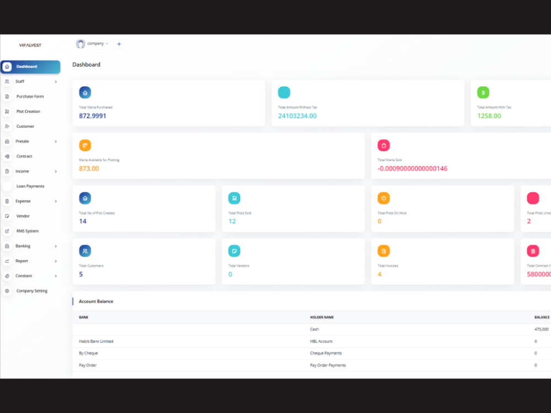The height and width of the screenshot is (413, 551).
Task: Open the company account dropdown
Action: [93, 44]
